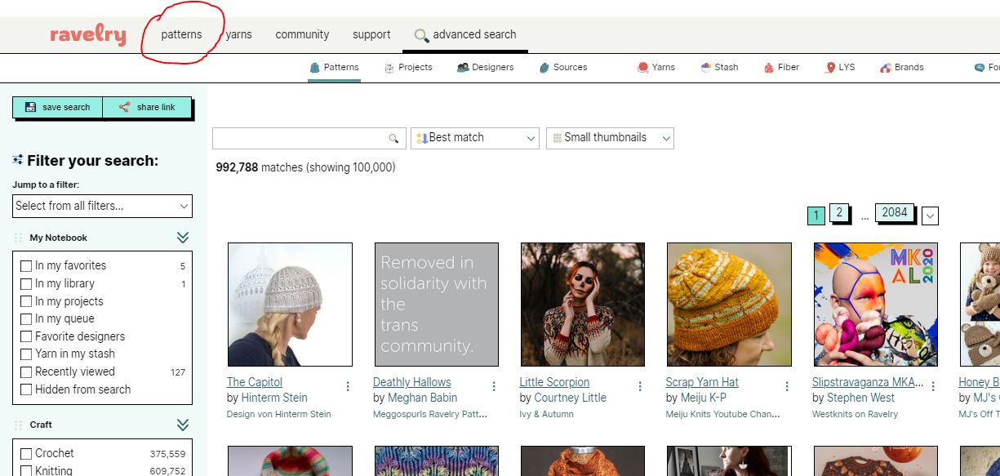Click the magnifier icon in search box
Screen dimensions: 1000x476
[393, 139]
